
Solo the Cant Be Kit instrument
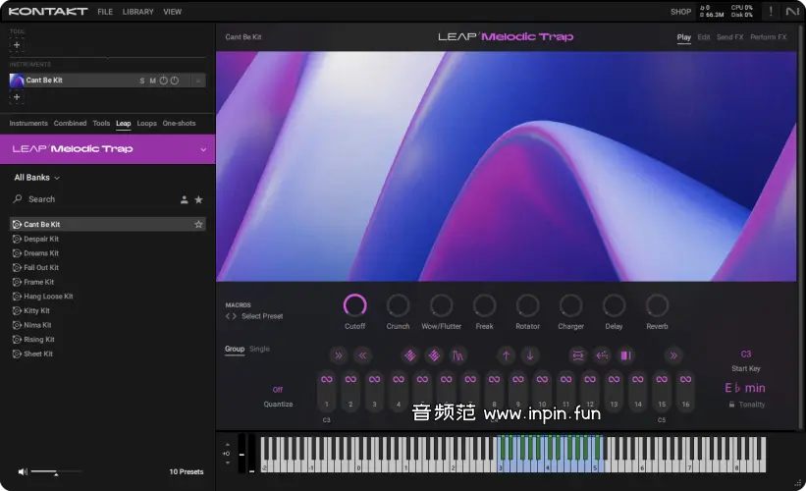click(141, 81)
